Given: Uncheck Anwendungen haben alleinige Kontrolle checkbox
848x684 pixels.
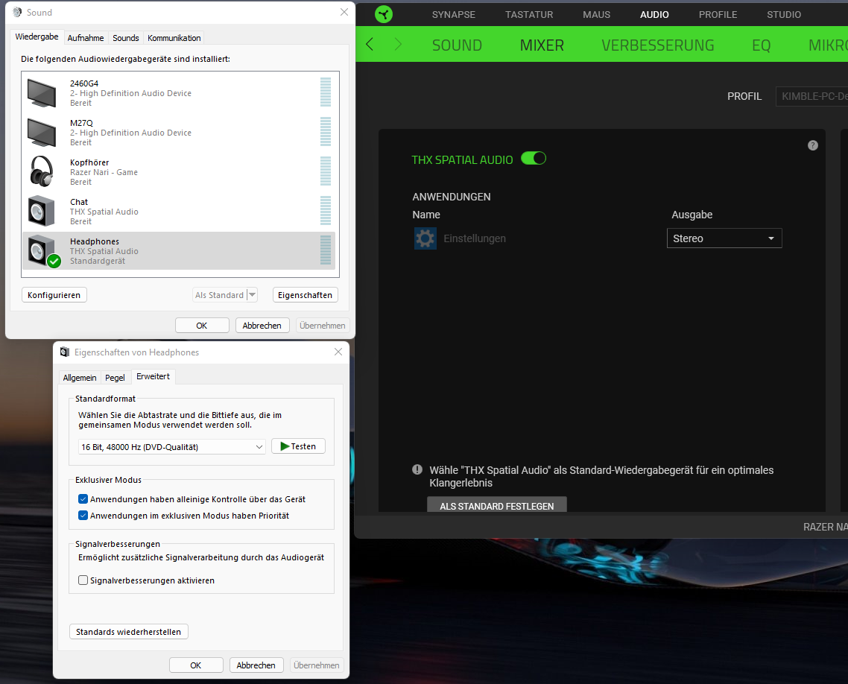Looking at the screenshot, I should click(x=83, y=499).
